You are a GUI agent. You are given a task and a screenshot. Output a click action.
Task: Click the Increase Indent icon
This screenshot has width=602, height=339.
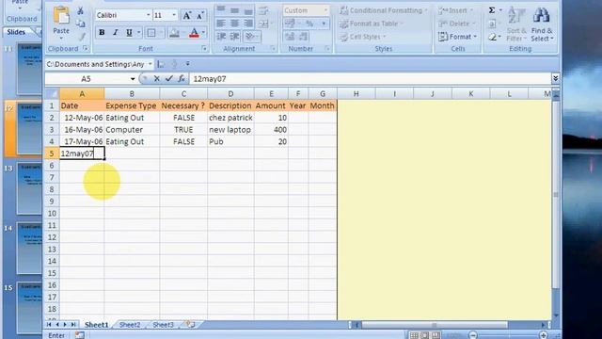coord(234,37)
